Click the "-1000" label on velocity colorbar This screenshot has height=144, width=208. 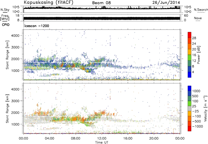[198, 126]
